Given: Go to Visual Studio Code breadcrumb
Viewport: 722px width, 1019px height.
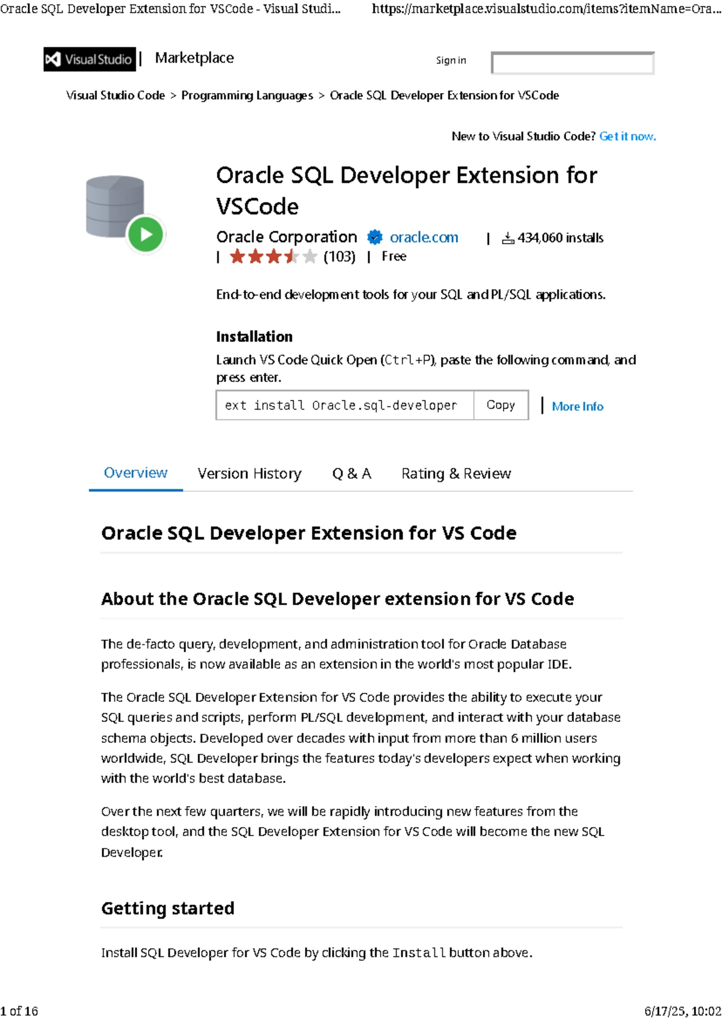Looking at the screenshot, I should tap(116, 96).
